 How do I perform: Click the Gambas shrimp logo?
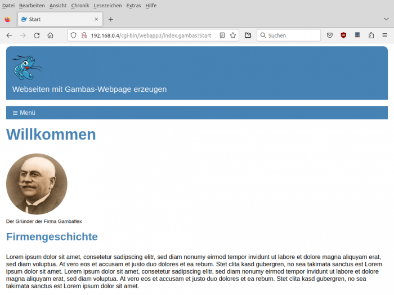tap(27, 67)
